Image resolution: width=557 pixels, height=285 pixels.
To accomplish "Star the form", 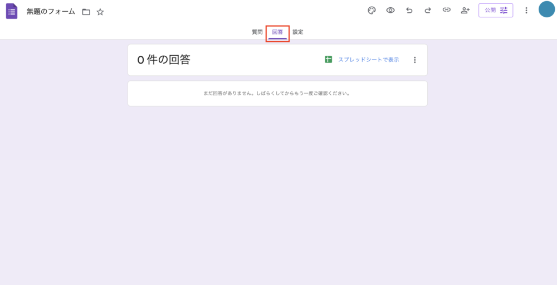I will (100, 12).
